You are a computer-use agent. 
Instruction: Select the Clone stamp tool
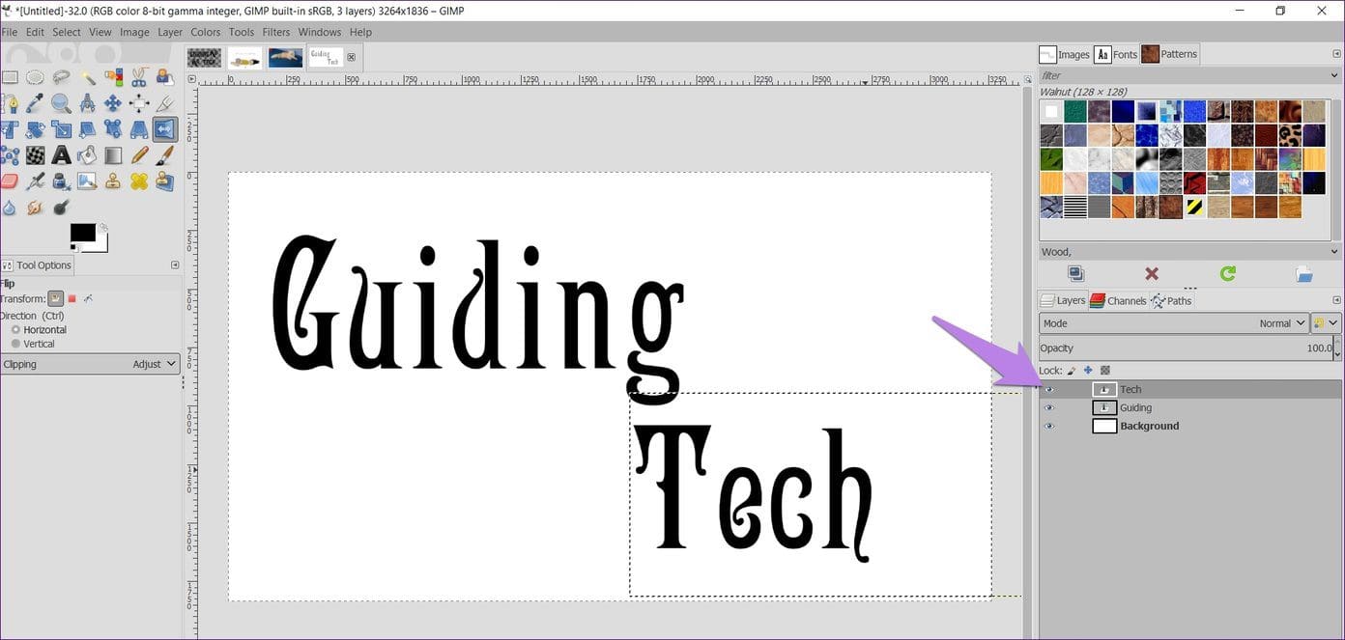coord(113,181)
